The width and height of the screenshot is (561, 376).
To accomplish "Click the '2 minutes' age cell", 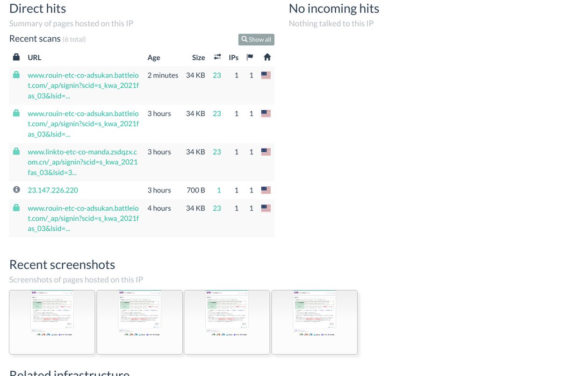I will 163,75.
